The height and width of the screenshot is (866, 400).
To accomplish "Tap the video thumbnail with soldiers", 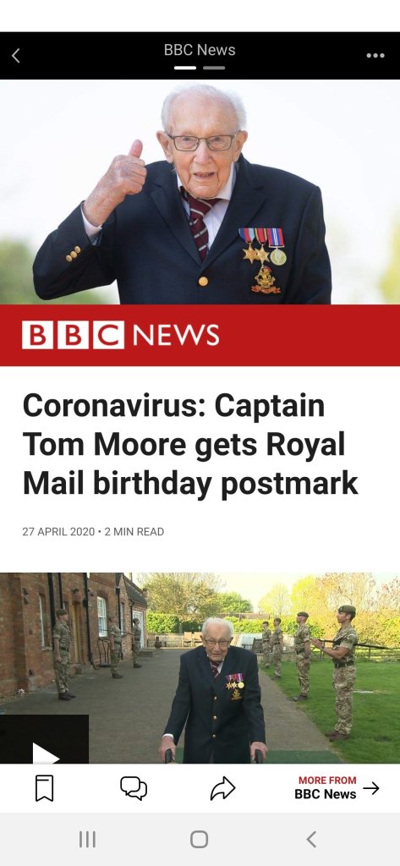I will [x=200, y=668].
